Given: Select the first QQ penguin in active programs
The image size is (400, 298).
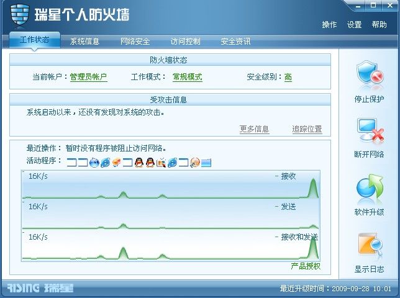Looking at the screenshot, I should click(x=139, y=162).
